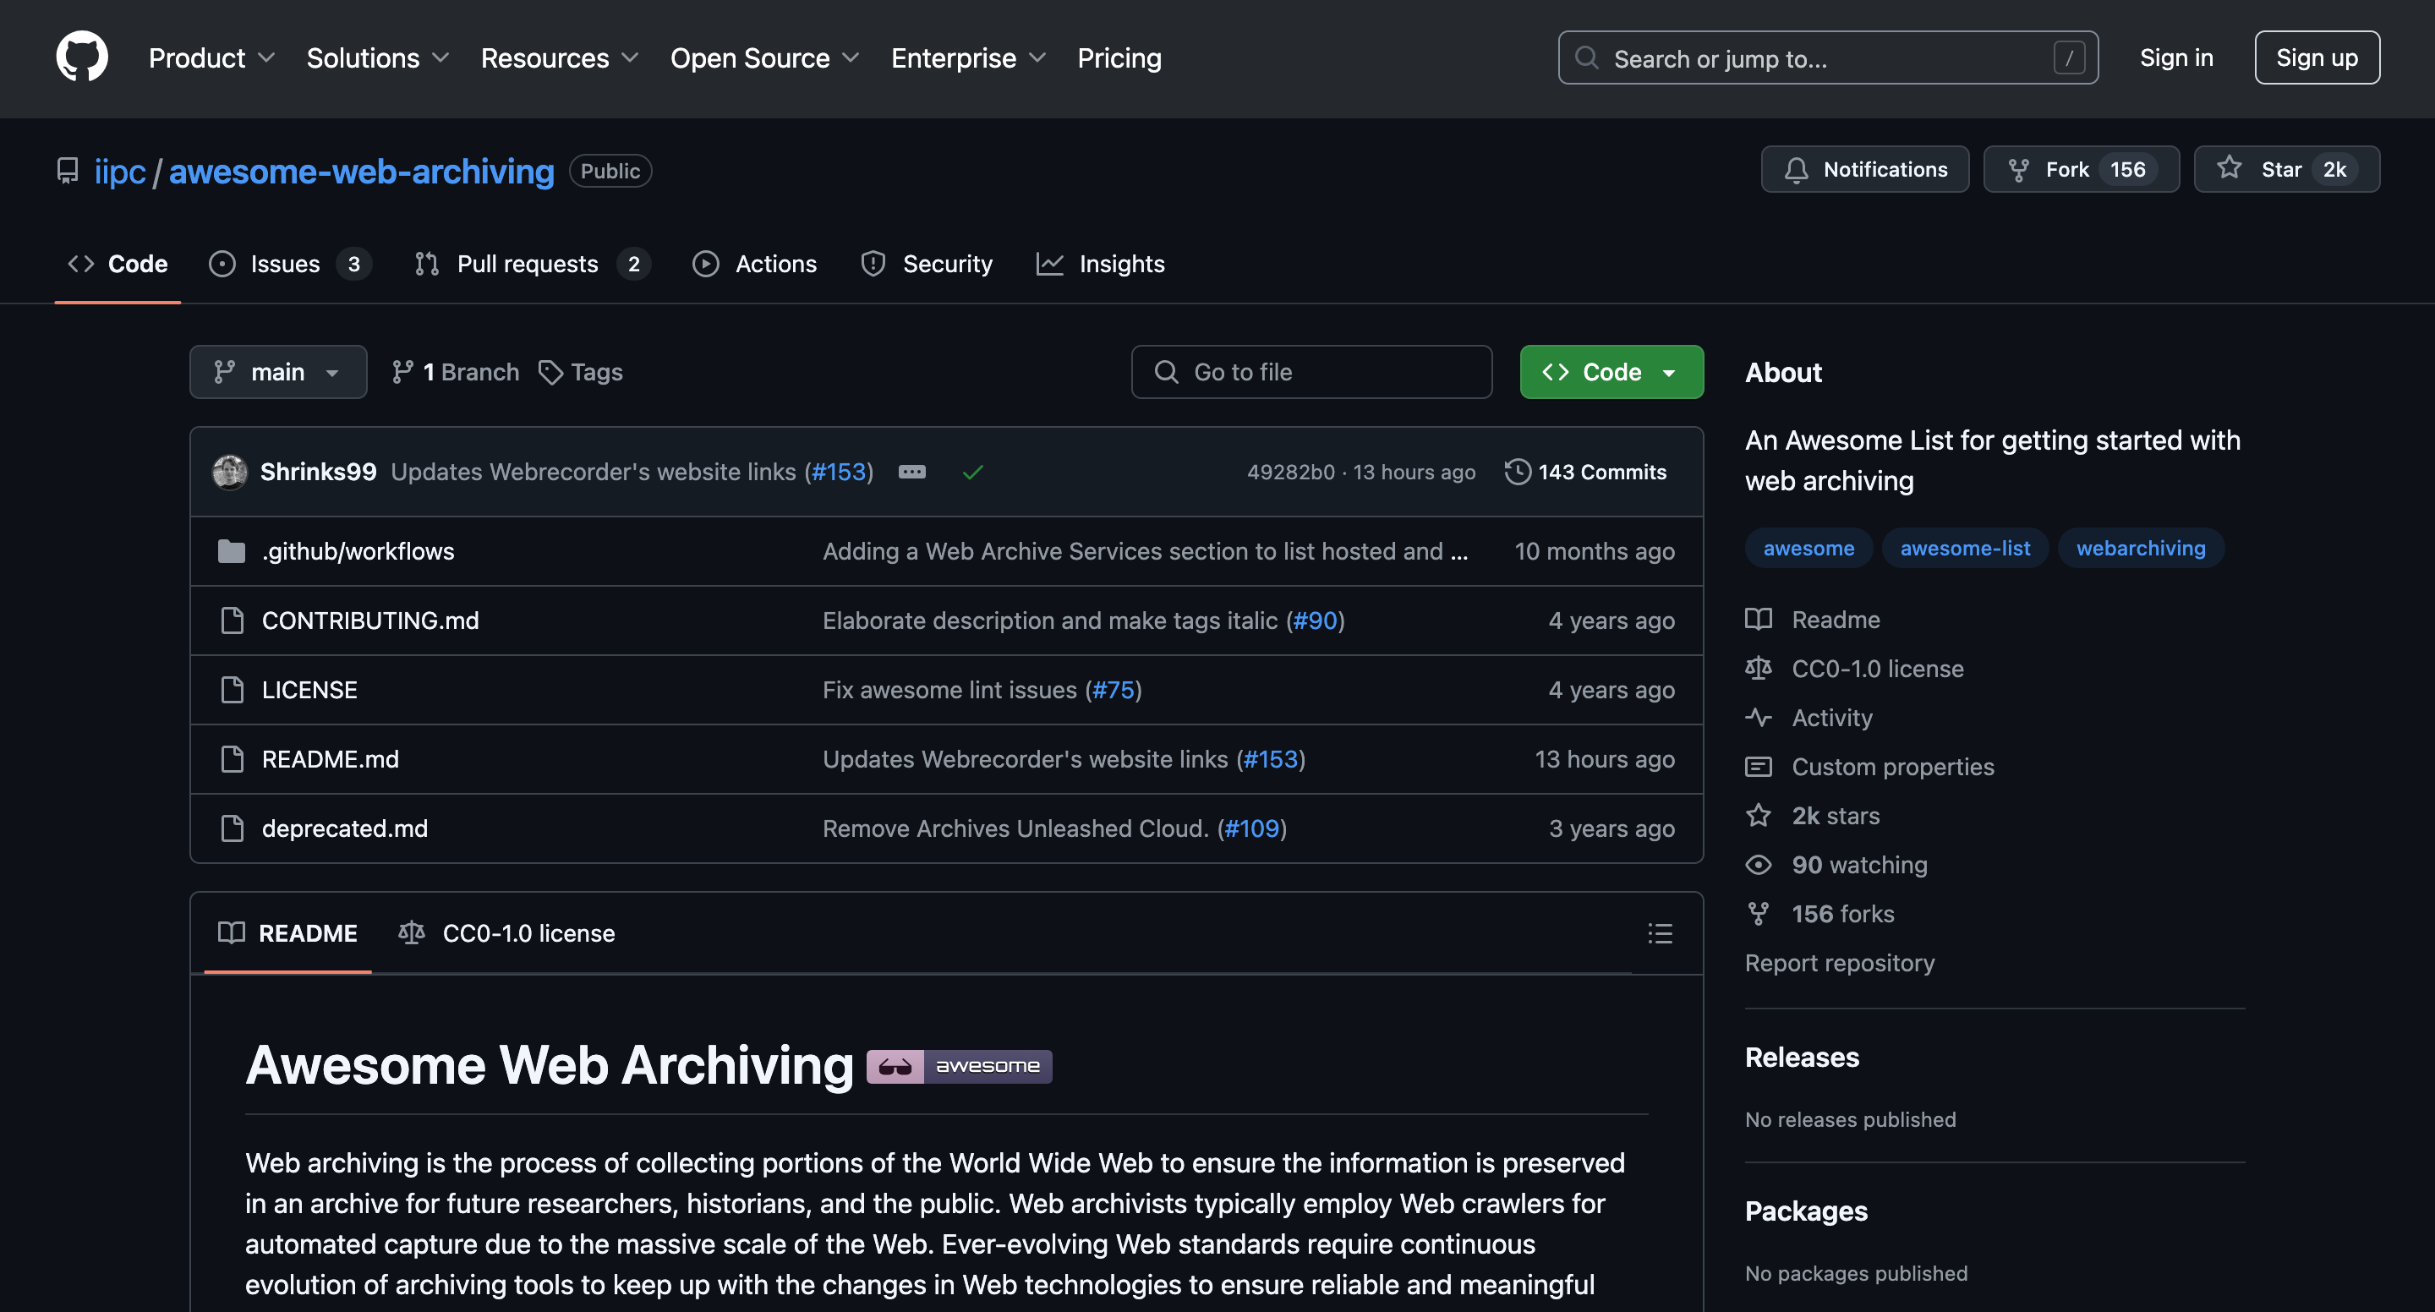The image size is (2435, 1312).
Task: View the green check status of latest commit
Action: [972, 472]
